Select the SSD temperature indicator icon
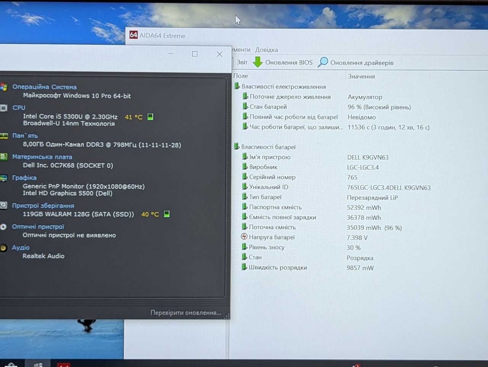The height and width of the screenshot is (367, 488). 167,214
